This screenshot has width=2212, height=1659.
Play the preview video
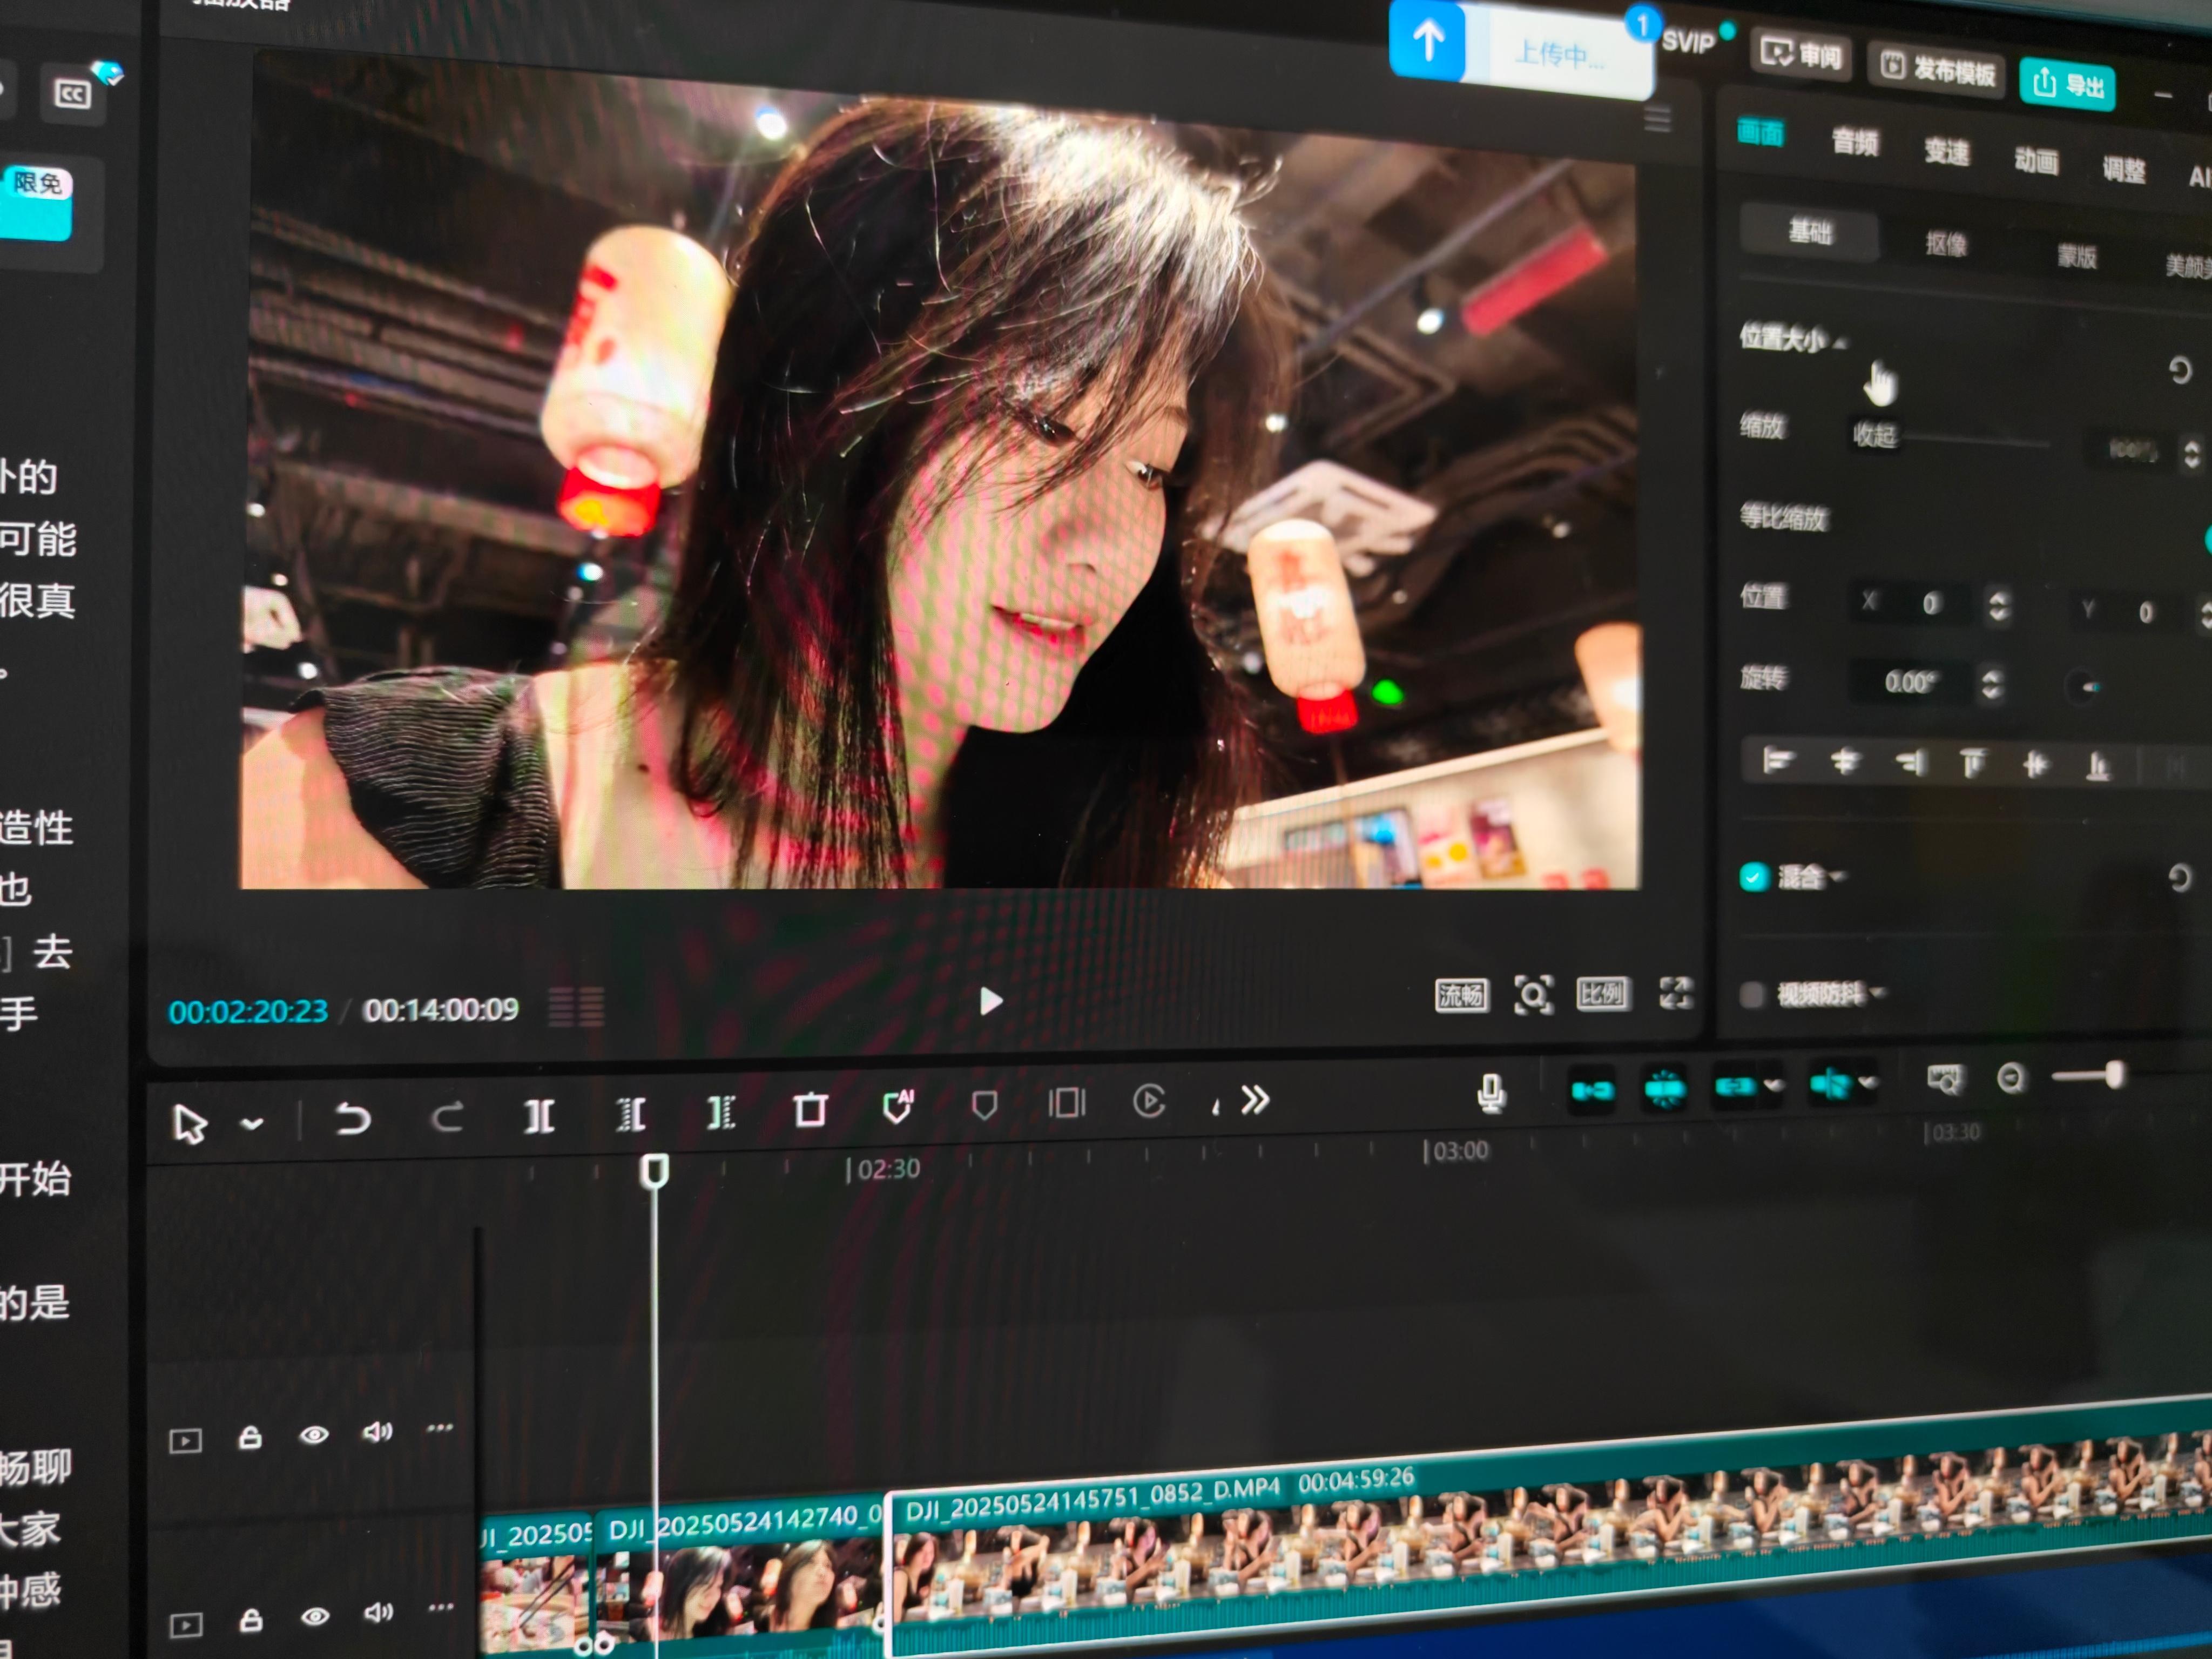[x=990, y=1001]
